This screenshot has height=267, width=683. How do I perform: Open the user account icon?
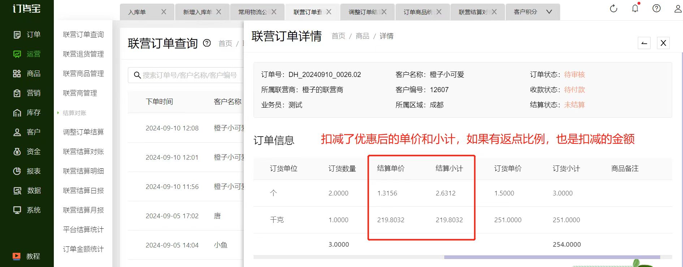pos(678,8)
